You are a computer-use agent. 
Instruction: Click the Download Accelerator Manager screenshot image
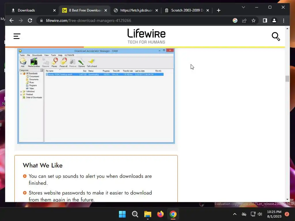tap(96, 96)
